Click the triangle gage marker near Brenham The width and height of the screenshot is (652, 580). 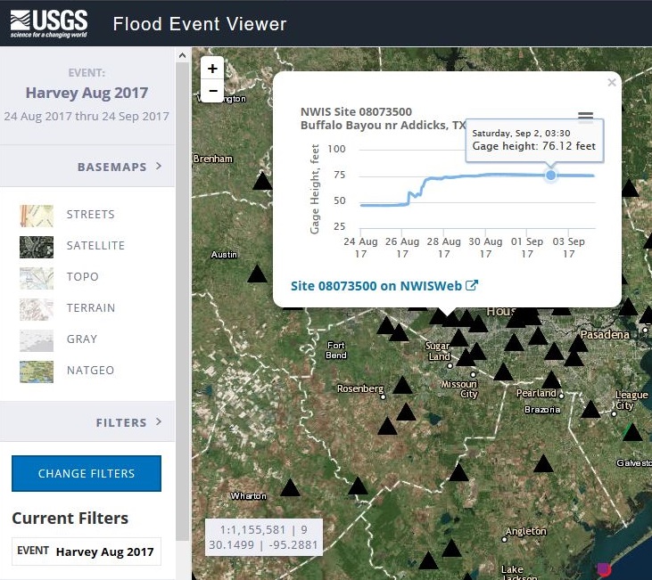click(x=262, y=181)
